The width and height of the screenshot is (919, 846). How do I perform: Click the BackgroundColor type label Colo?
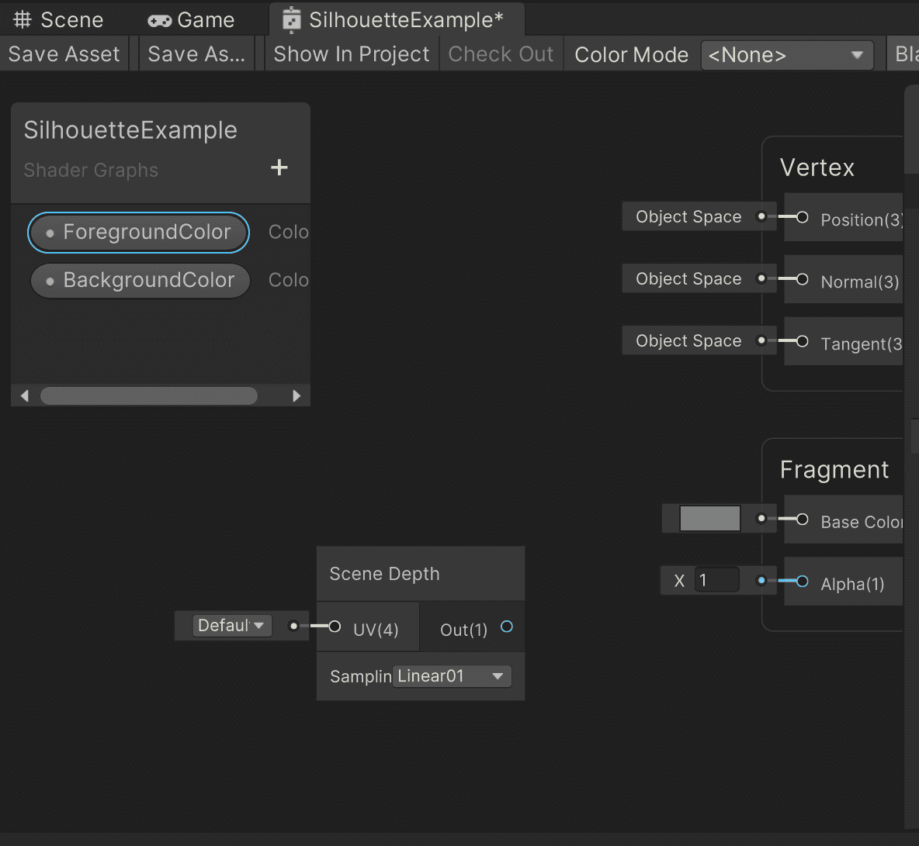pyautogui.click(x=289, y=280)
